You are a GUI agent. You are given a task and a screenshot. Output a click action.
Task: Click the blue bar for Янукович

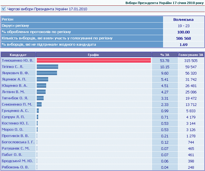tap(47, 73)
